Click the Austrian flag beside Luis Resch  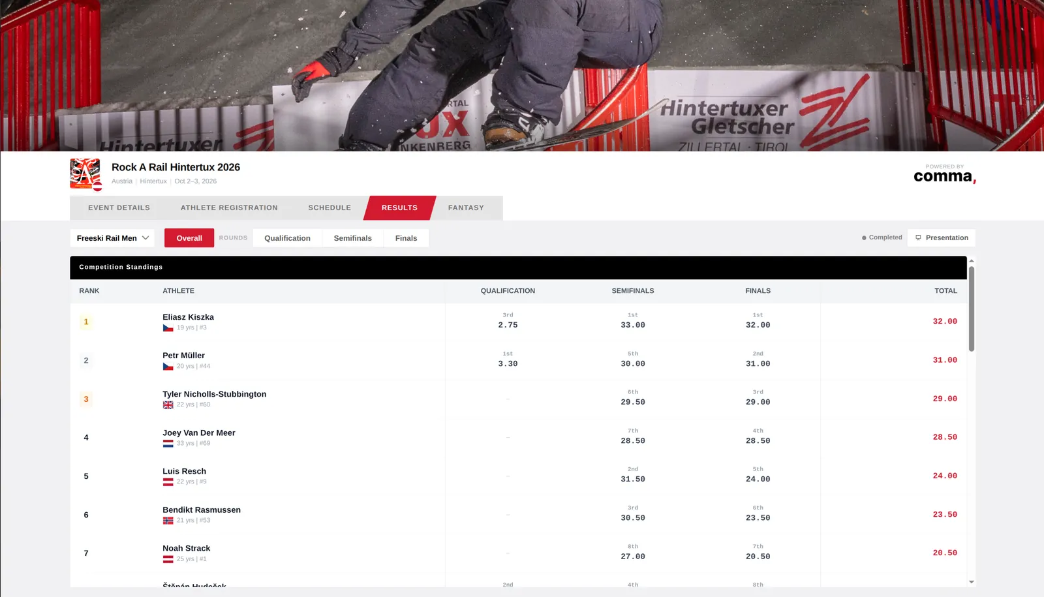pyautogui.click(x=168, y=482)
